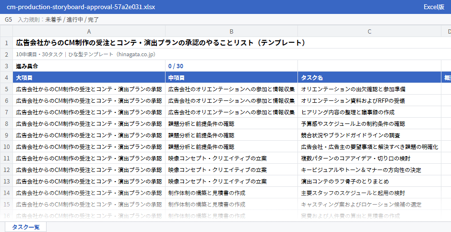This screenshot has width=451, height=232.
Task: Select row 3 header
Action: (6, 66)
